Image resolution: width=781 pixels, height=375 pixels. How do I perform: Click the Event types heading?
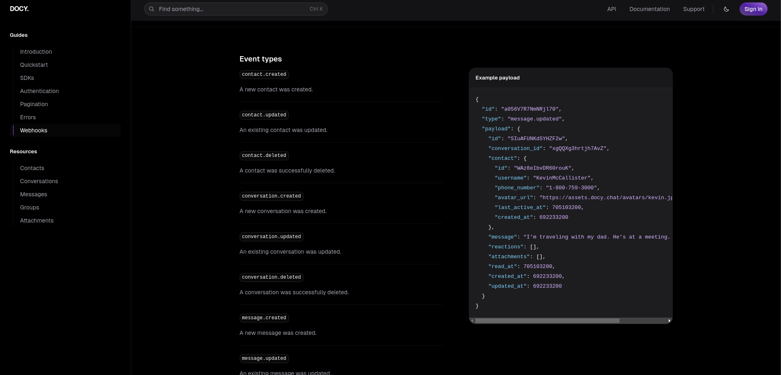pos(261,59)
